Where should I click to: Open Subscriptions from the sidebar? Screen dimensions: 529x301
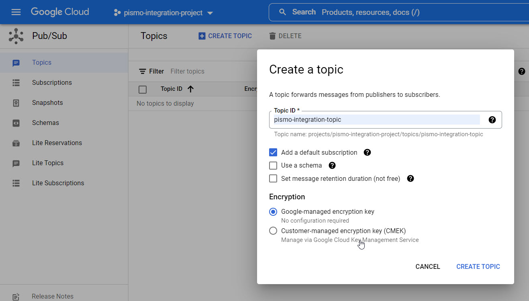click(64, 83)
